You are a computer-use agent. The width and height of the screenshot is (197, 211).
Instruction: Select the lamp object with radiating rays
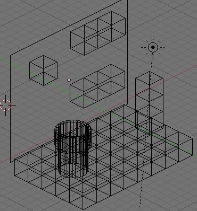(x=153, y=47)
